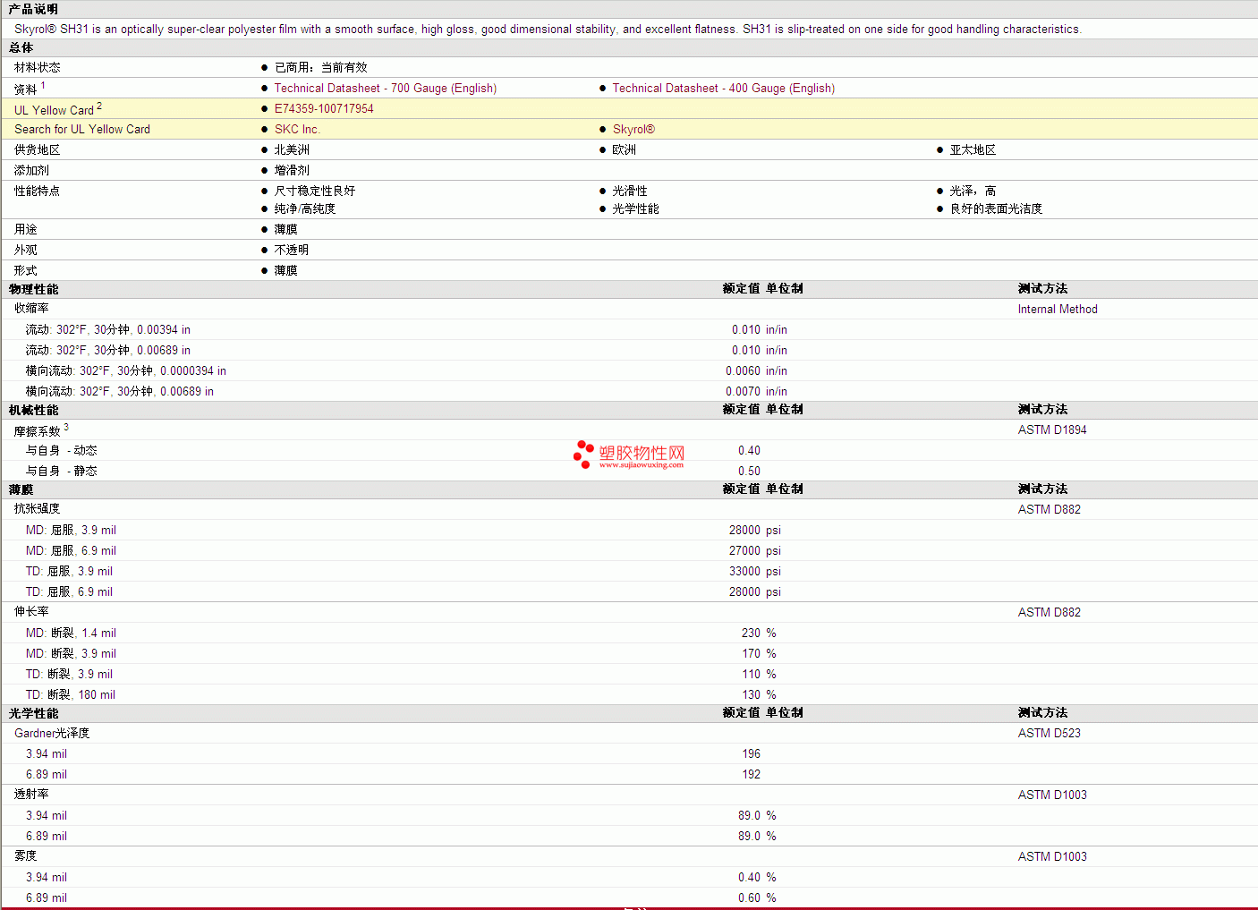Click the '总体' section header
The image size is (1258, 910).
pos(21,47)
